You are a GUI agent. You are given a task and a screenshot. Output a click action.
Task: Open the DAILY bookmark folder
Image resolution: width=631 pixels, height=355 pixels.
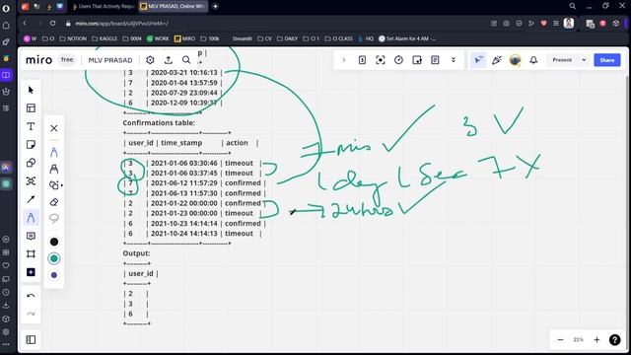point(287,38)
